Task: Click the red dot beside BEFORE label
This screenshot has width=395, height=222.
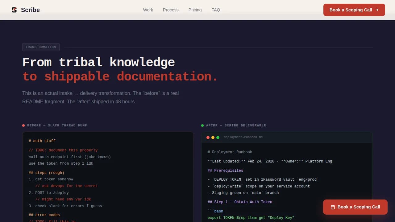Action: pyautogui.click(x=23, y=125)
